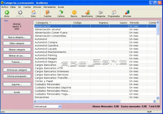163x114 pixels.
Task: Select the Automóvil category row
Action: click(95, 39)
